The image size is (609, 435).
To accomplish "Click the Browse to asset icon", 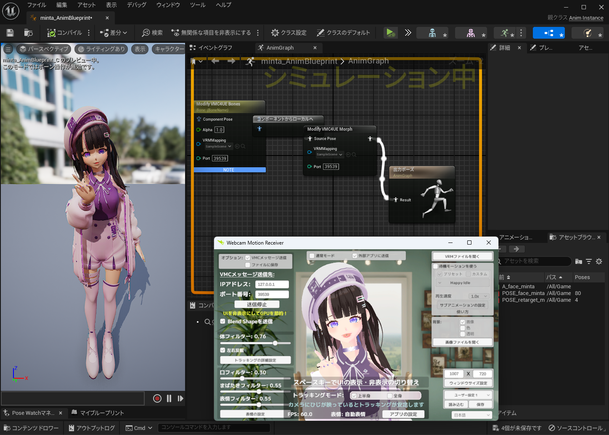I will [29, 33].
